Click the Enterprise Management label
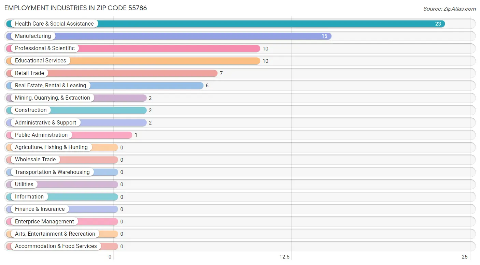The height and width of the screenshot is (265, 480). coord(44,221)
